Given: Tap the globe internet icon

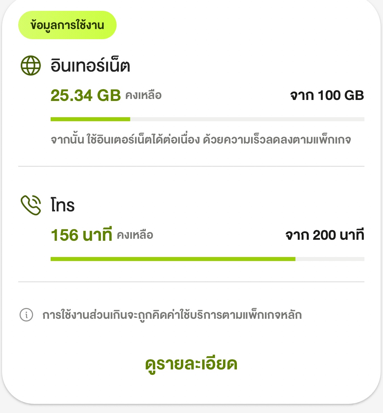Looking at the screenshot, I should coord(31,66).
